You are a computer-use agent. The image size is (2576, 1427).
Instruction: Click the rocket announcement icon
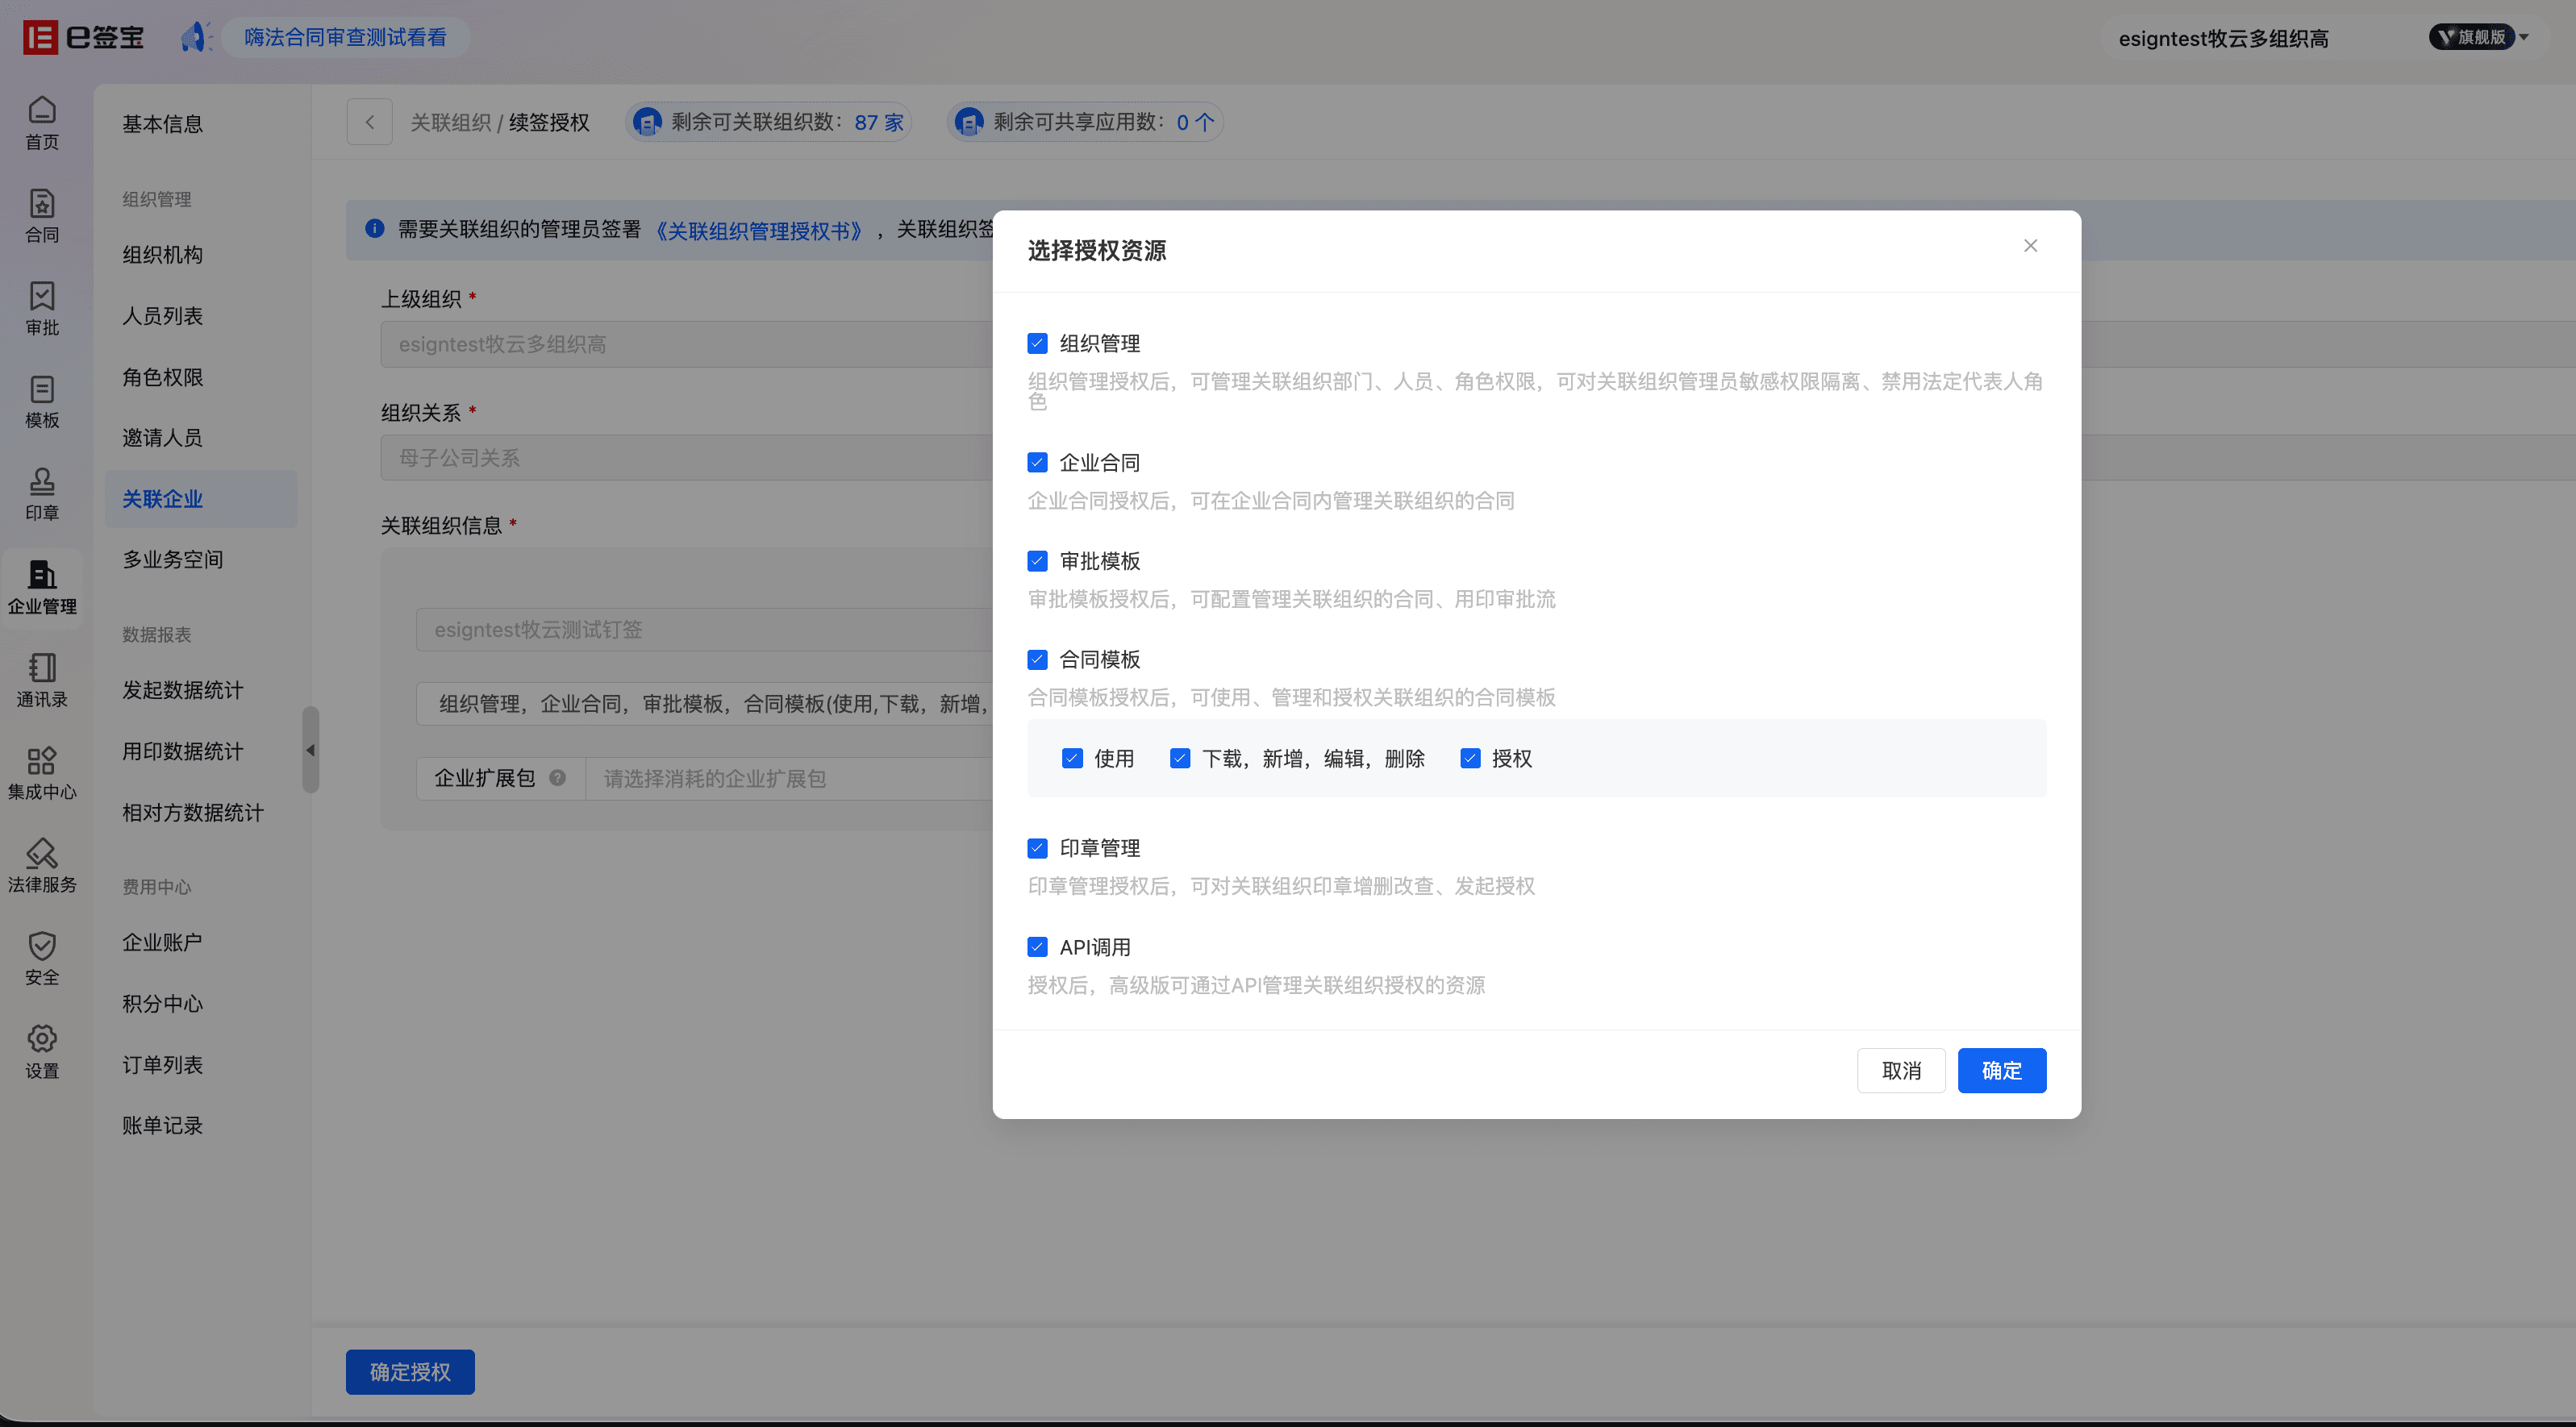coord(196,38)
